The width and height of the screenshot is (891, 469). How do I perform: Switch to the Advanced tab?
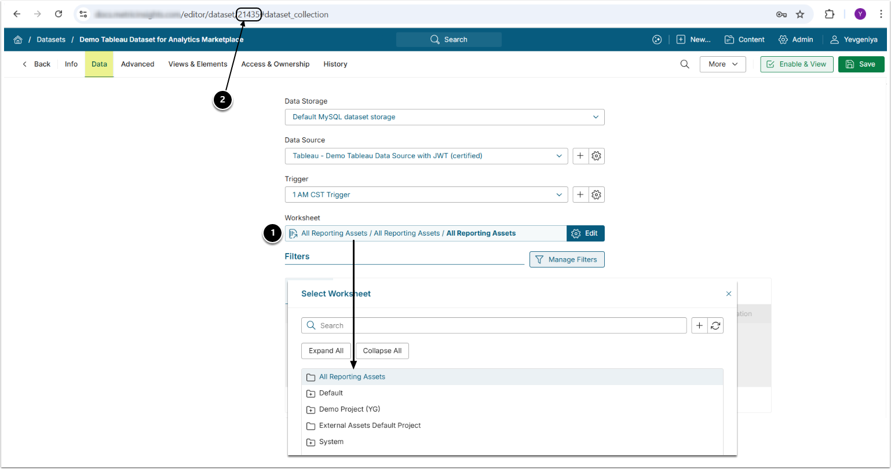137,64
